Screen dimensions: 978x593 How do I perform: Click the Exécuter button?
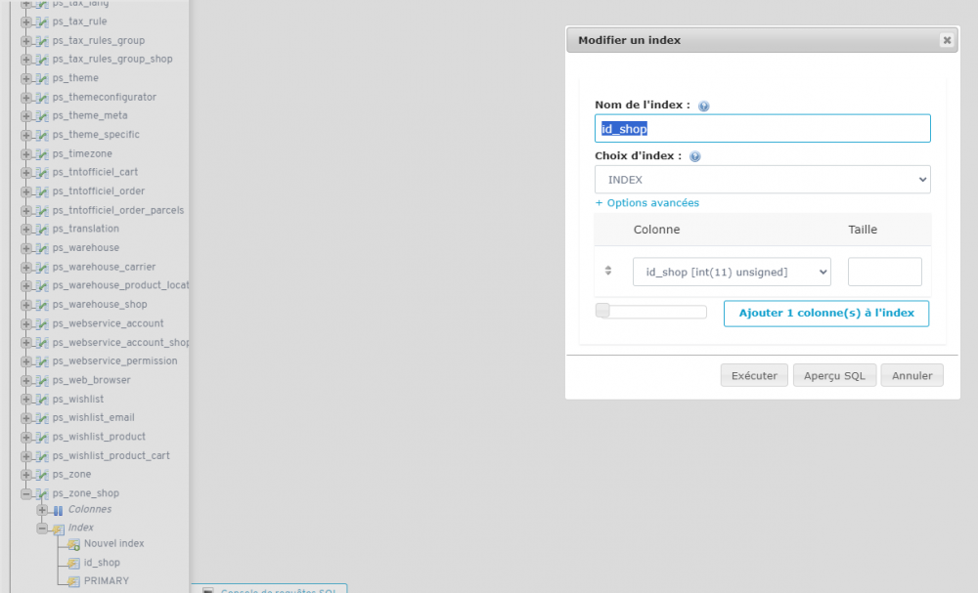click(754, 375)
